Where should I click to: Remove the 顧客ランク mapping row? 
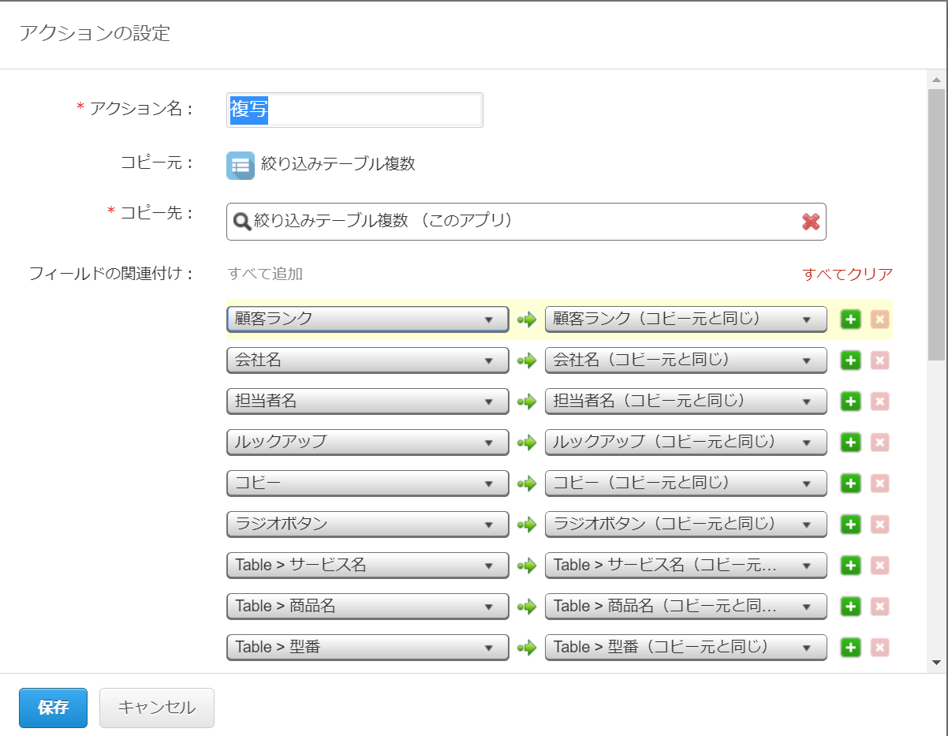click(880, 319)
